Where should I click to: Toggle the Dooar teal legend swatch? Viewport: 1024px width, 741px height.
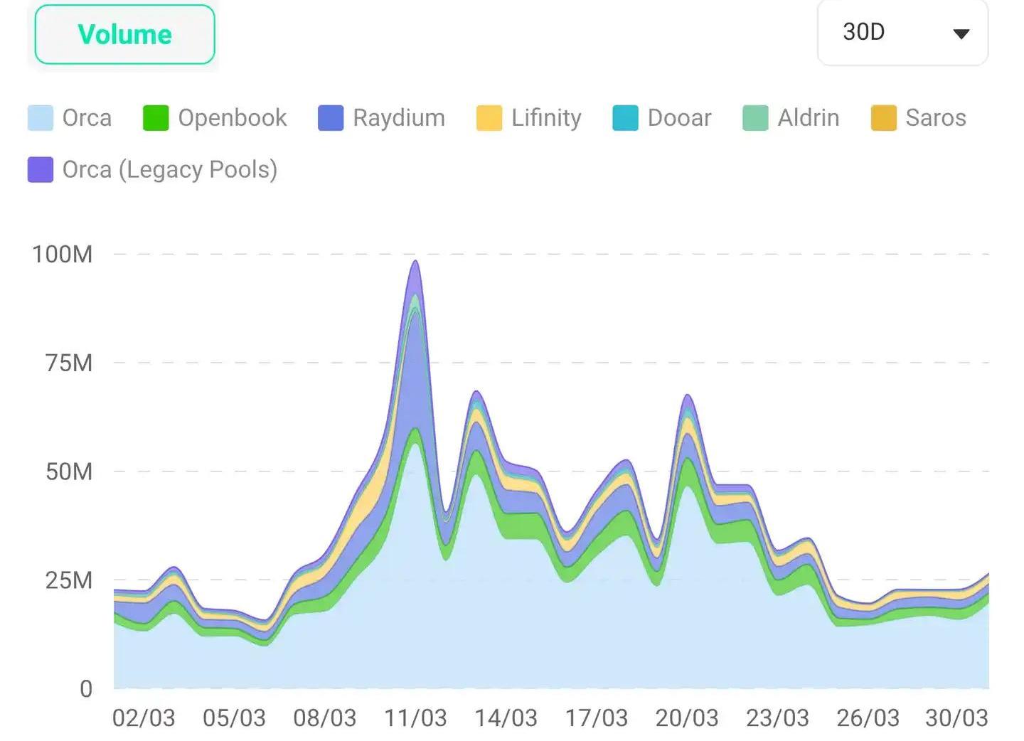pyautogui.click(x=626, y=118)
